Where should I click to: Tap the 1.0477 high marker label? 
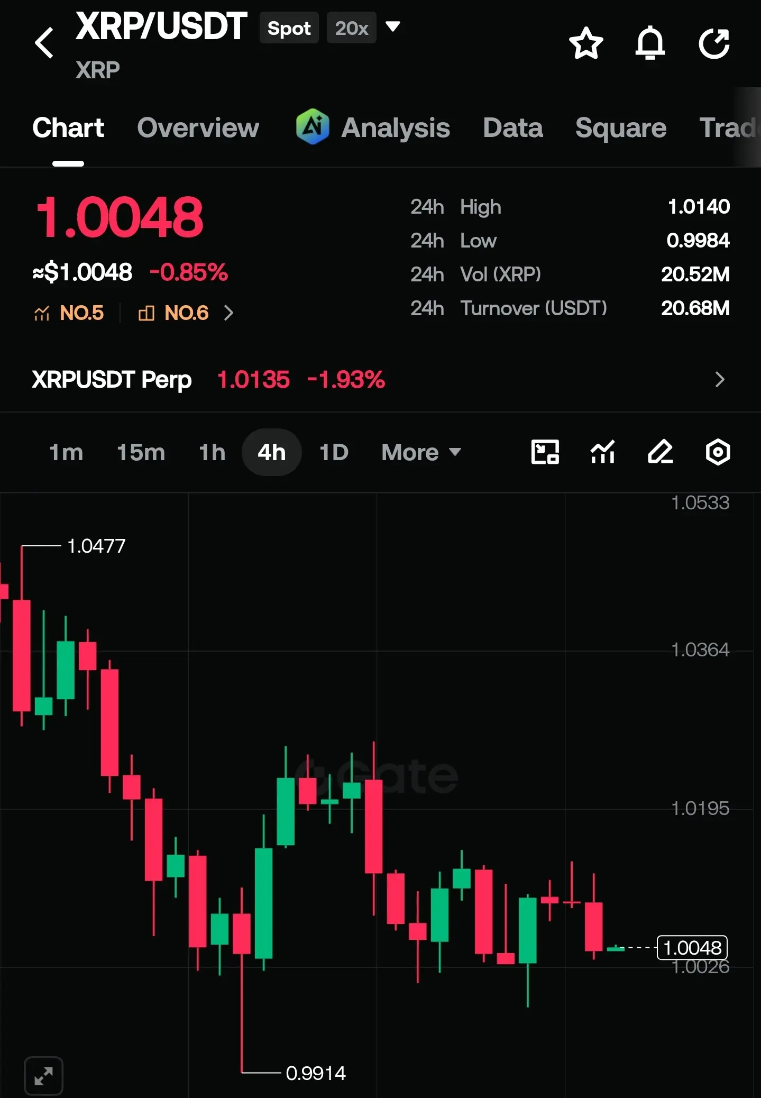point(96,546)
